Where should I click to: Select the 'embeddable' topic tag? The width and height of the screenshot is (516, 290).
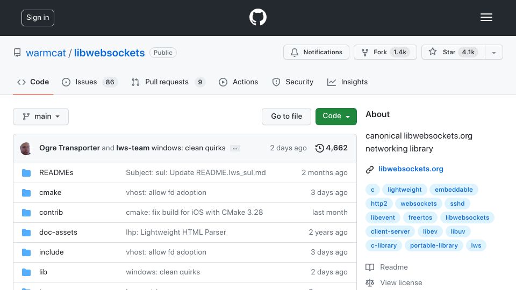454,190
